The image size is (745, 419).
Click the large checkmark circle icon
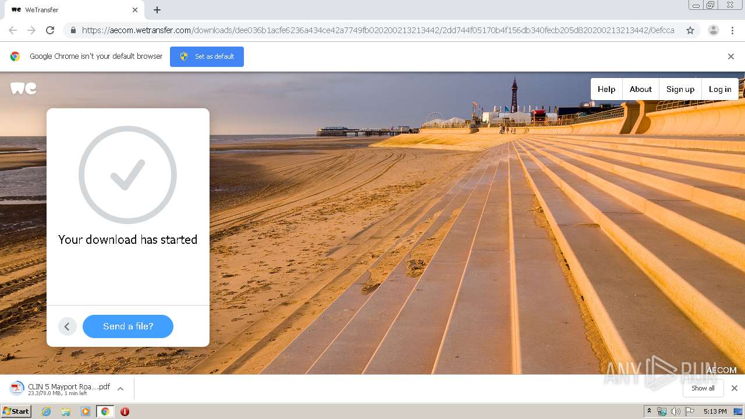[x=128, y=175]
